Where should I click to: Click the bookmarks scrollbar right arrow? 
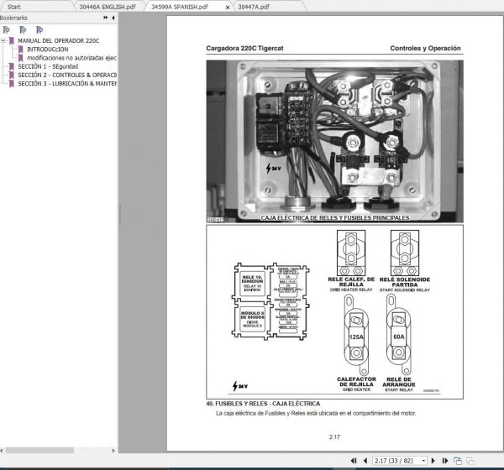[113, 451]
